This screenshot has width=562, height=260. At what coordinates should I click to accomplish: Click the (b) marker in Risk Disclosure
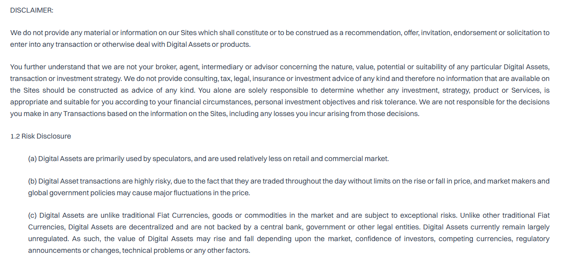click(32, 181)
